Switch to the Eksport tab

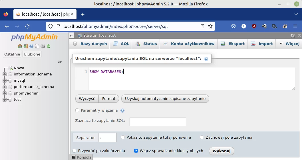point(233,44)
